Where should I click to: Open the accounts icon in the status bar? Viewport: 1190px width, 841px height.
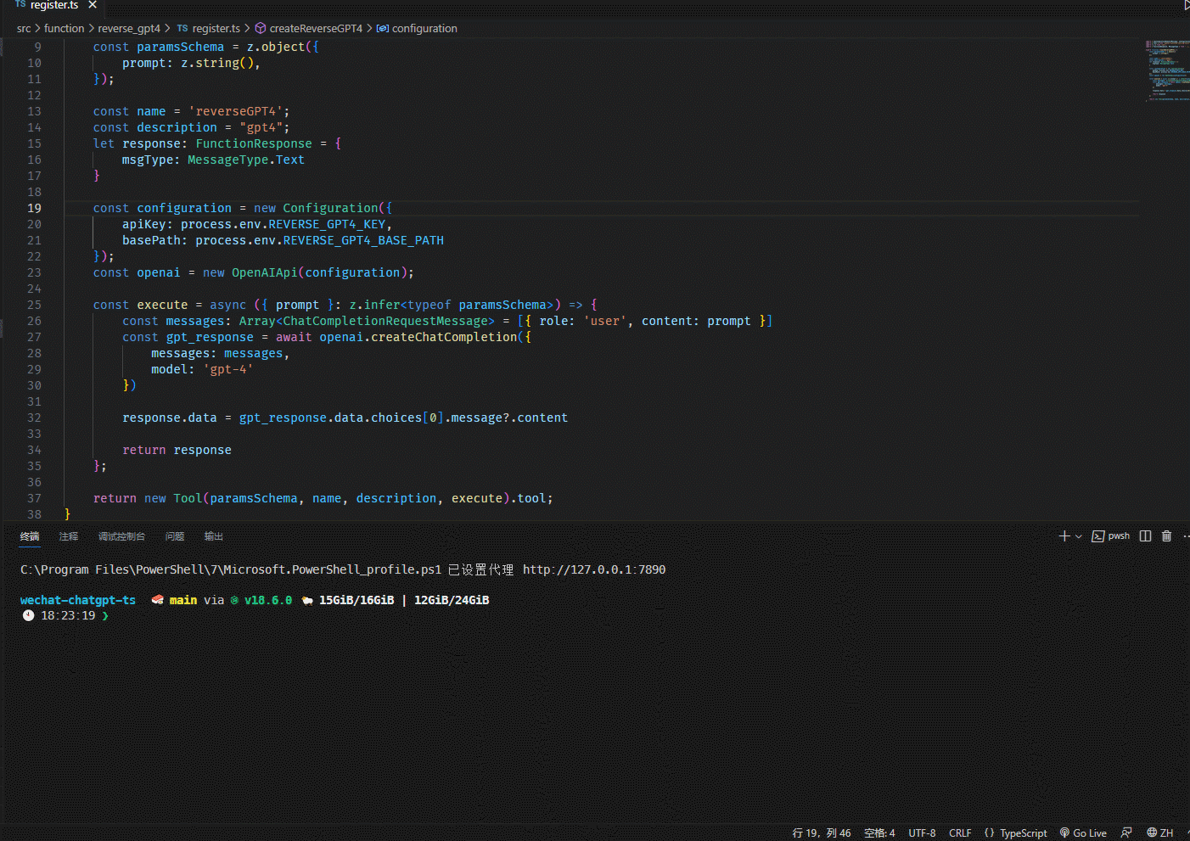point(1125,833)
